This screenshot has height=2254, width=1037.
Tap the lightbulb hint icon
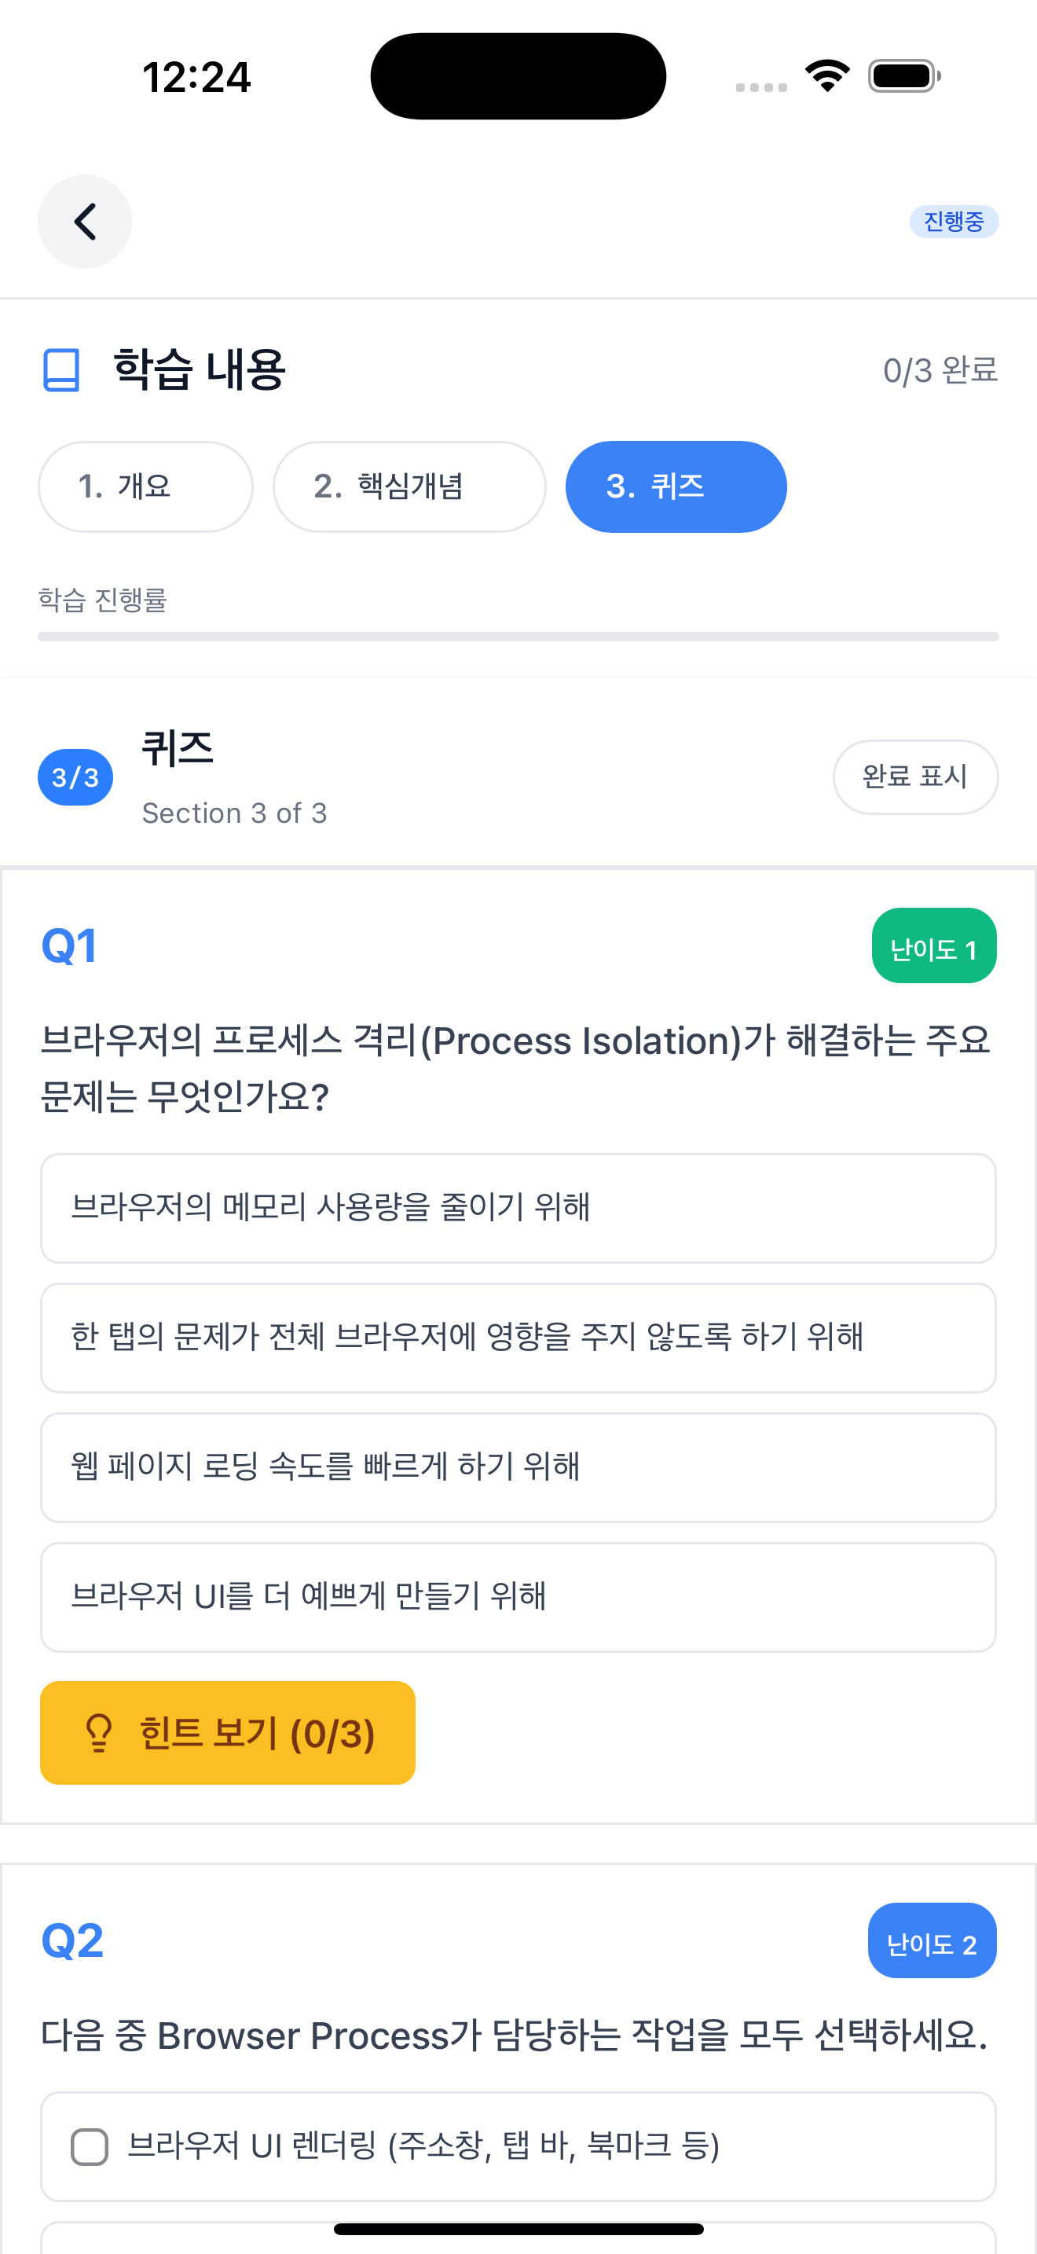click(x=99, y=1732)
